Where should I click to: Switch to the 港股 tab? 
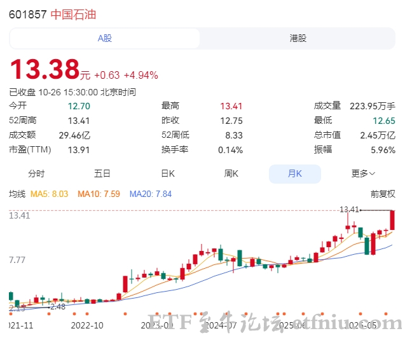coord(298,39)
